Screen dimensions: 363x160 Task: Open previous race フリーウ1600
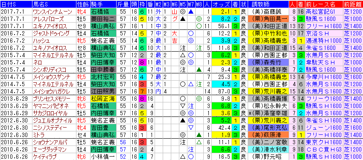pyautogui.click(x=323, y=99)
